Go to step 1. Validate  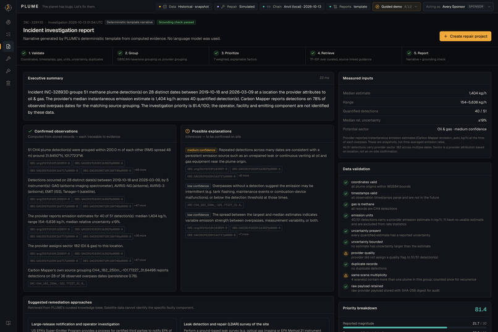point(64,56)
